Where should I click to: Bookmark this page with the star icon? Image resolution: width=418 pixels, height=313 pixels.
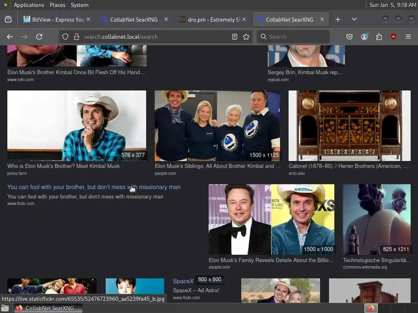[246, 37]
